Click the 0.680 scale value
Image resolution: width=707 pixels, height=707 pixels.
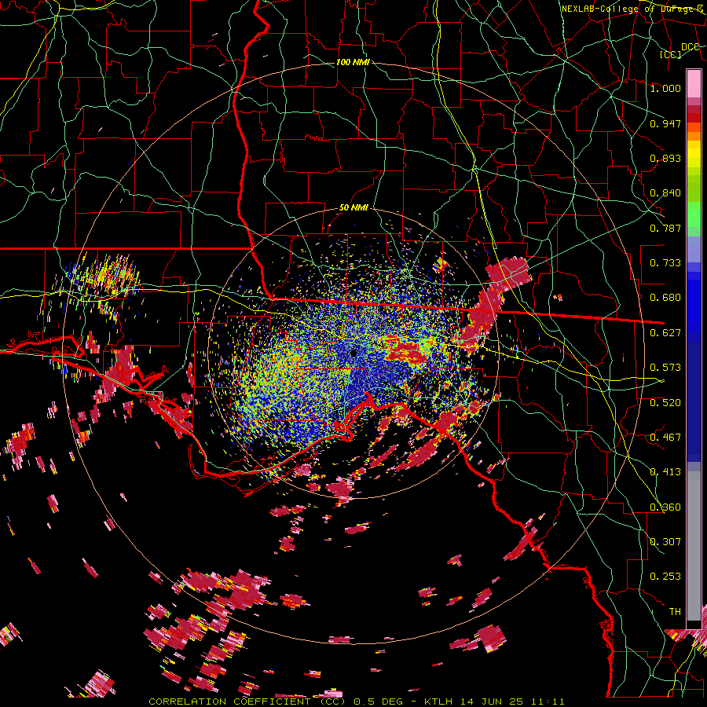point(665,298)
